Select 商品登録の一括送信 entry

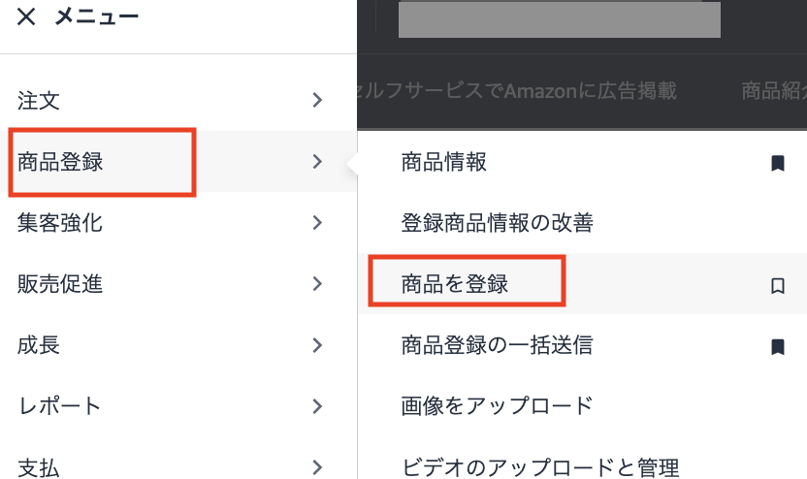click(x=497, y=344)
